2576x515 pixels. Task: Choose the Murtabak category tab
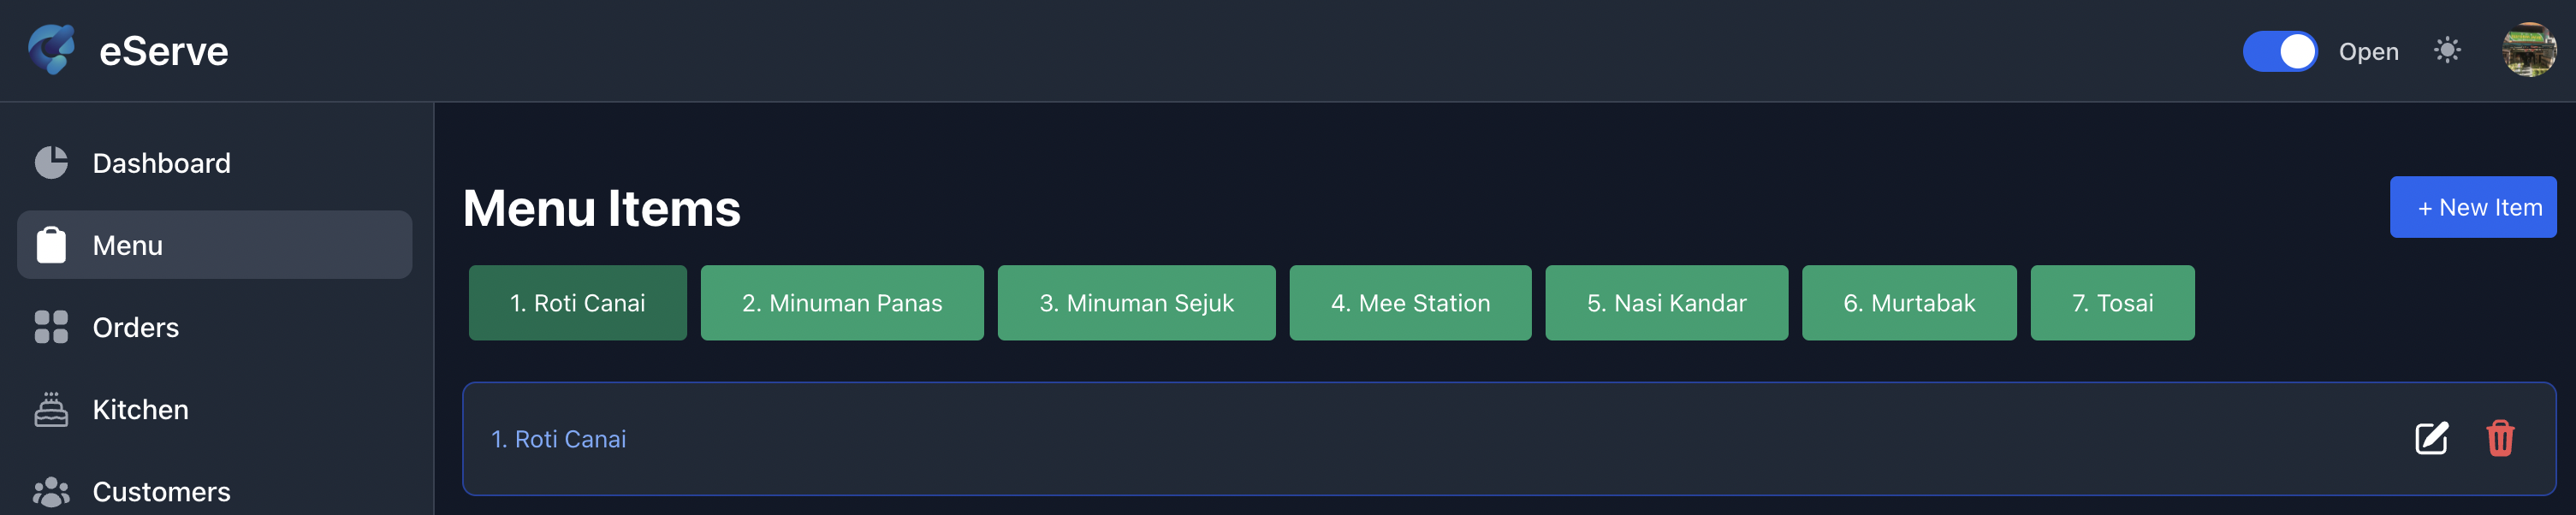(1908, 303)
